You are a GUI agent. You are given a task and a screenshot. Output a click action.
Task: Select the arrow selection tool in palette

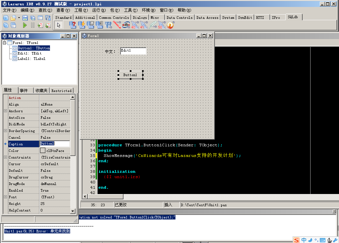59,25
